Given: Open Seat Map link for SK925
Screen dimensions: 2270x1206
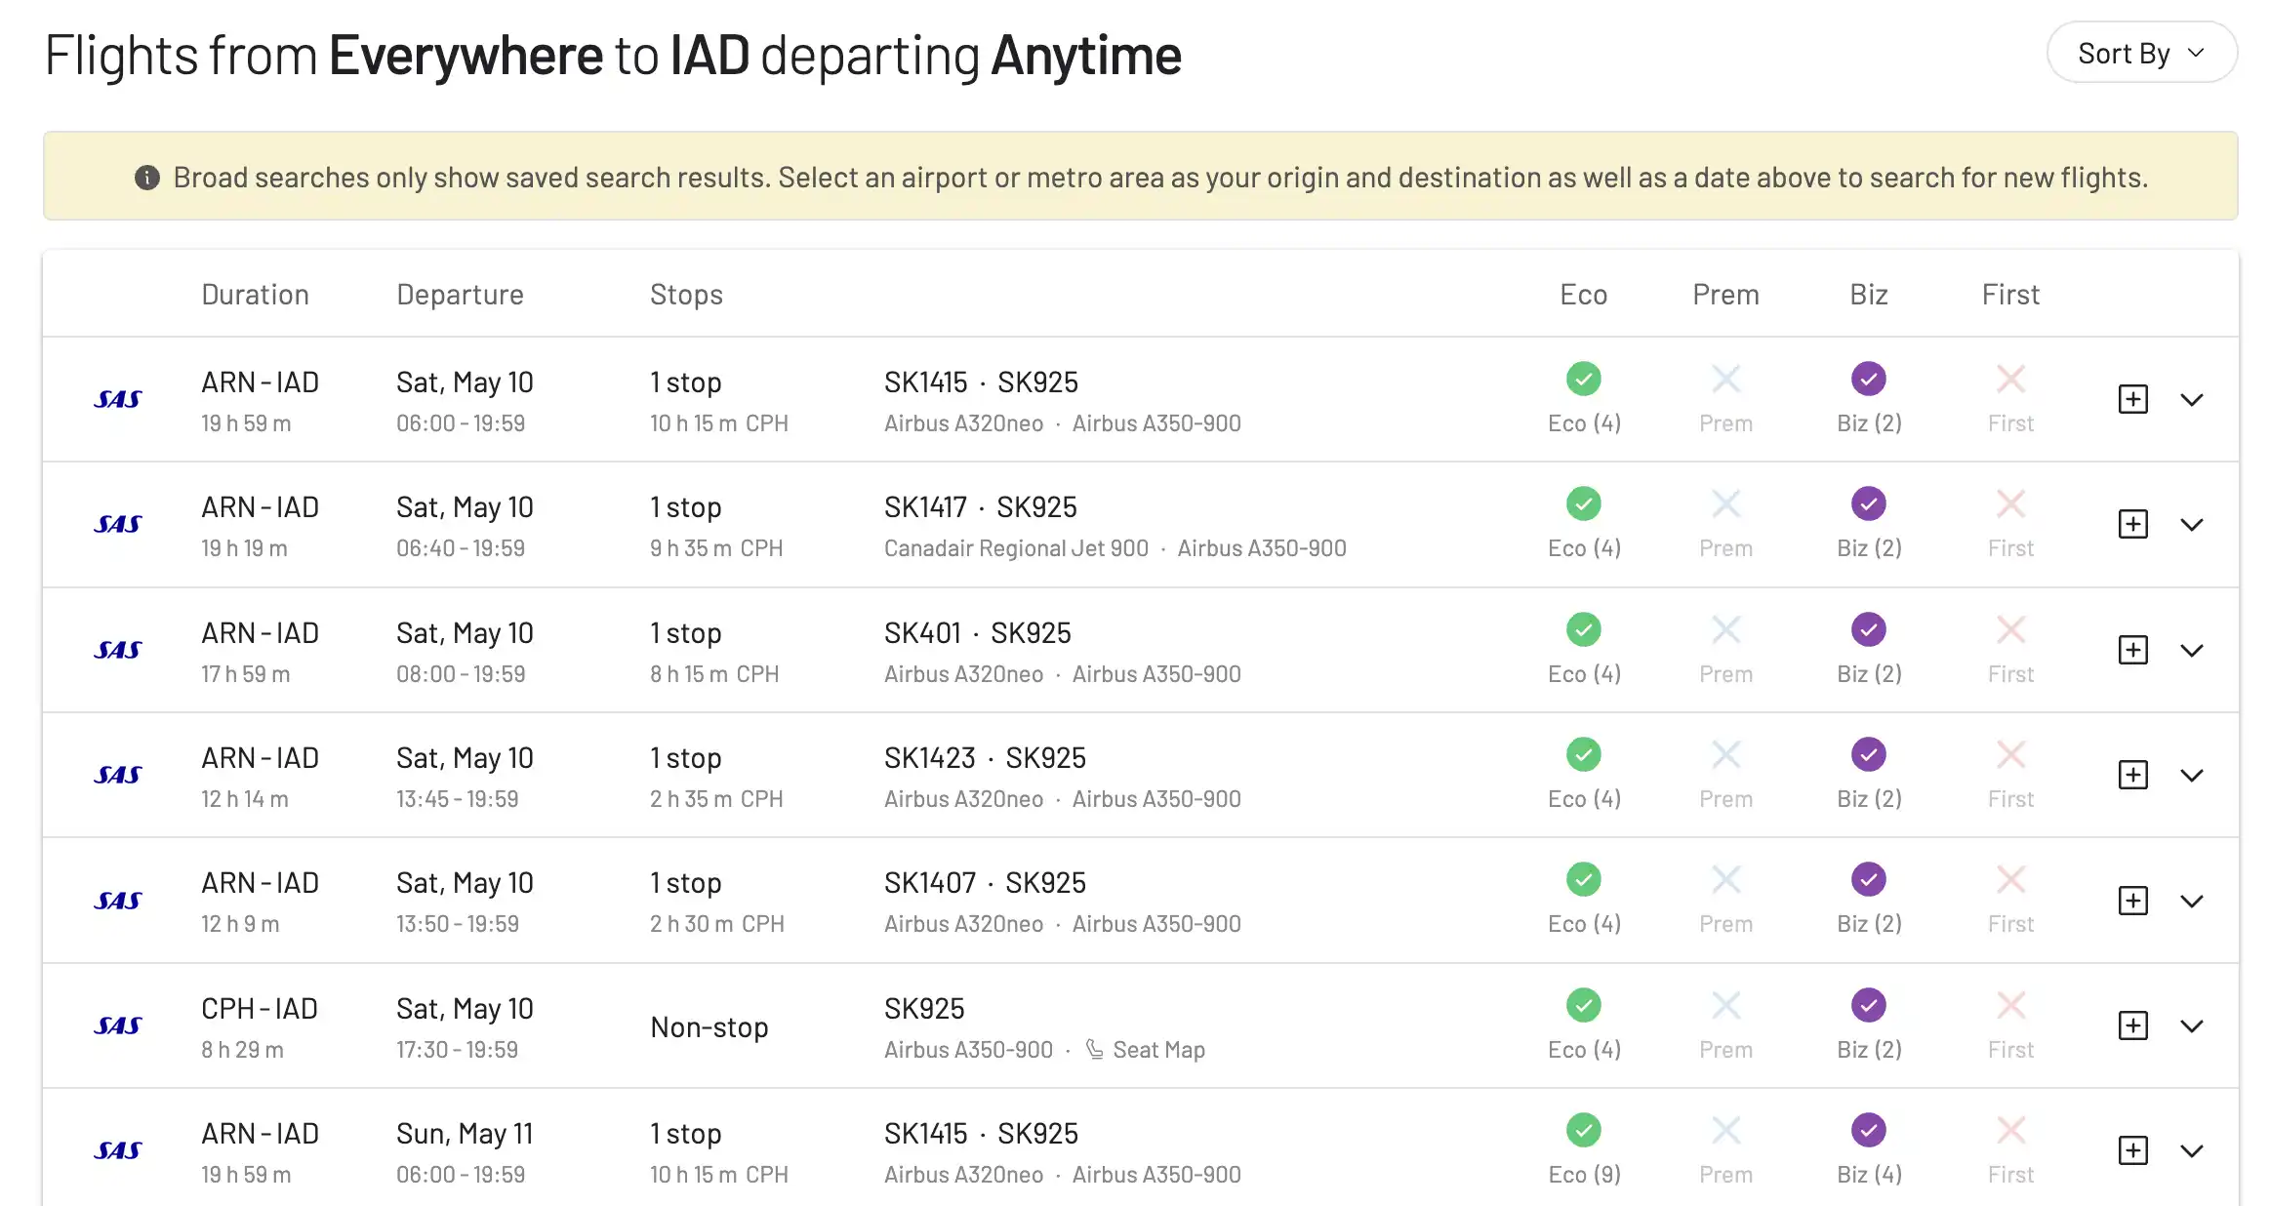Looking at the screenshot, I should coord(1158,1050).
